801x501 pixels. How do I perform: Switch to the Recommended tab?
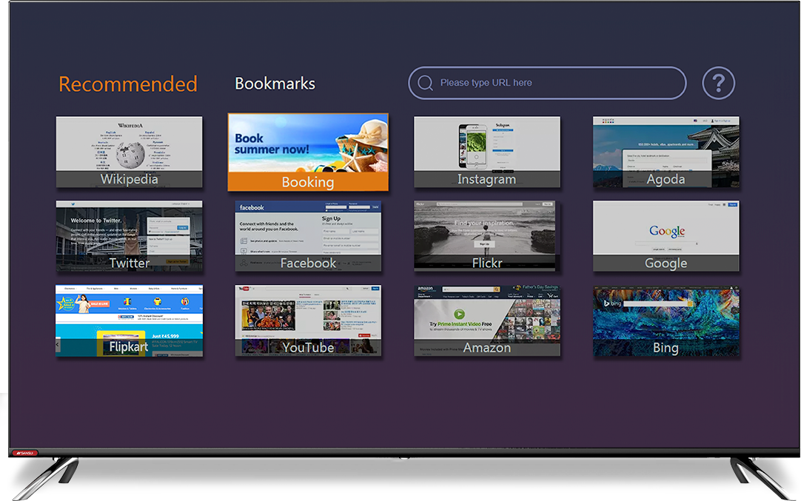tap(128, 84)
